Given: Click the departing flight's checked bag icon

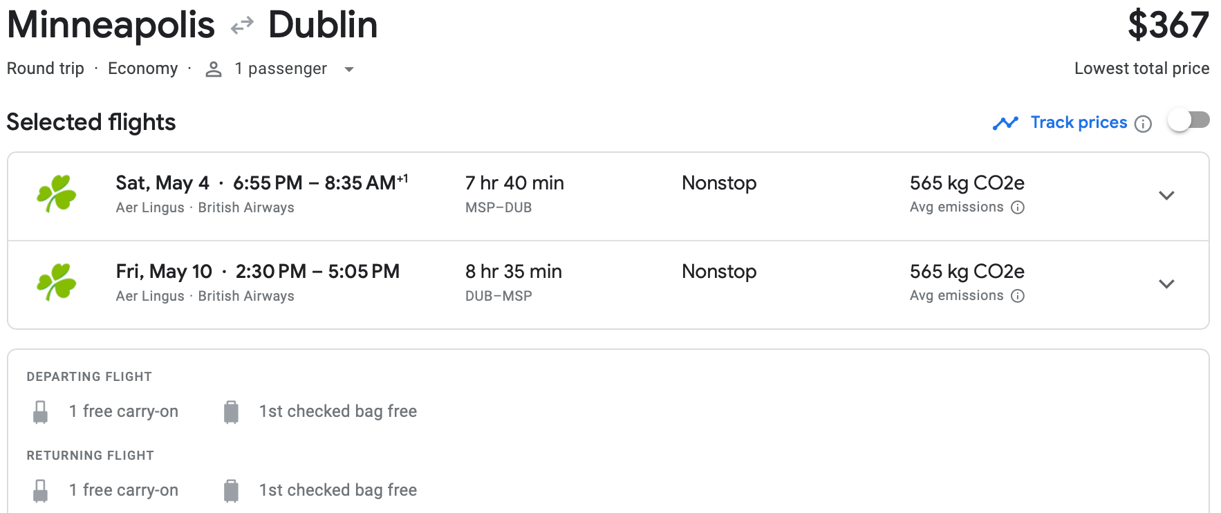Looking at the screenshot, I should coord(232,412).
